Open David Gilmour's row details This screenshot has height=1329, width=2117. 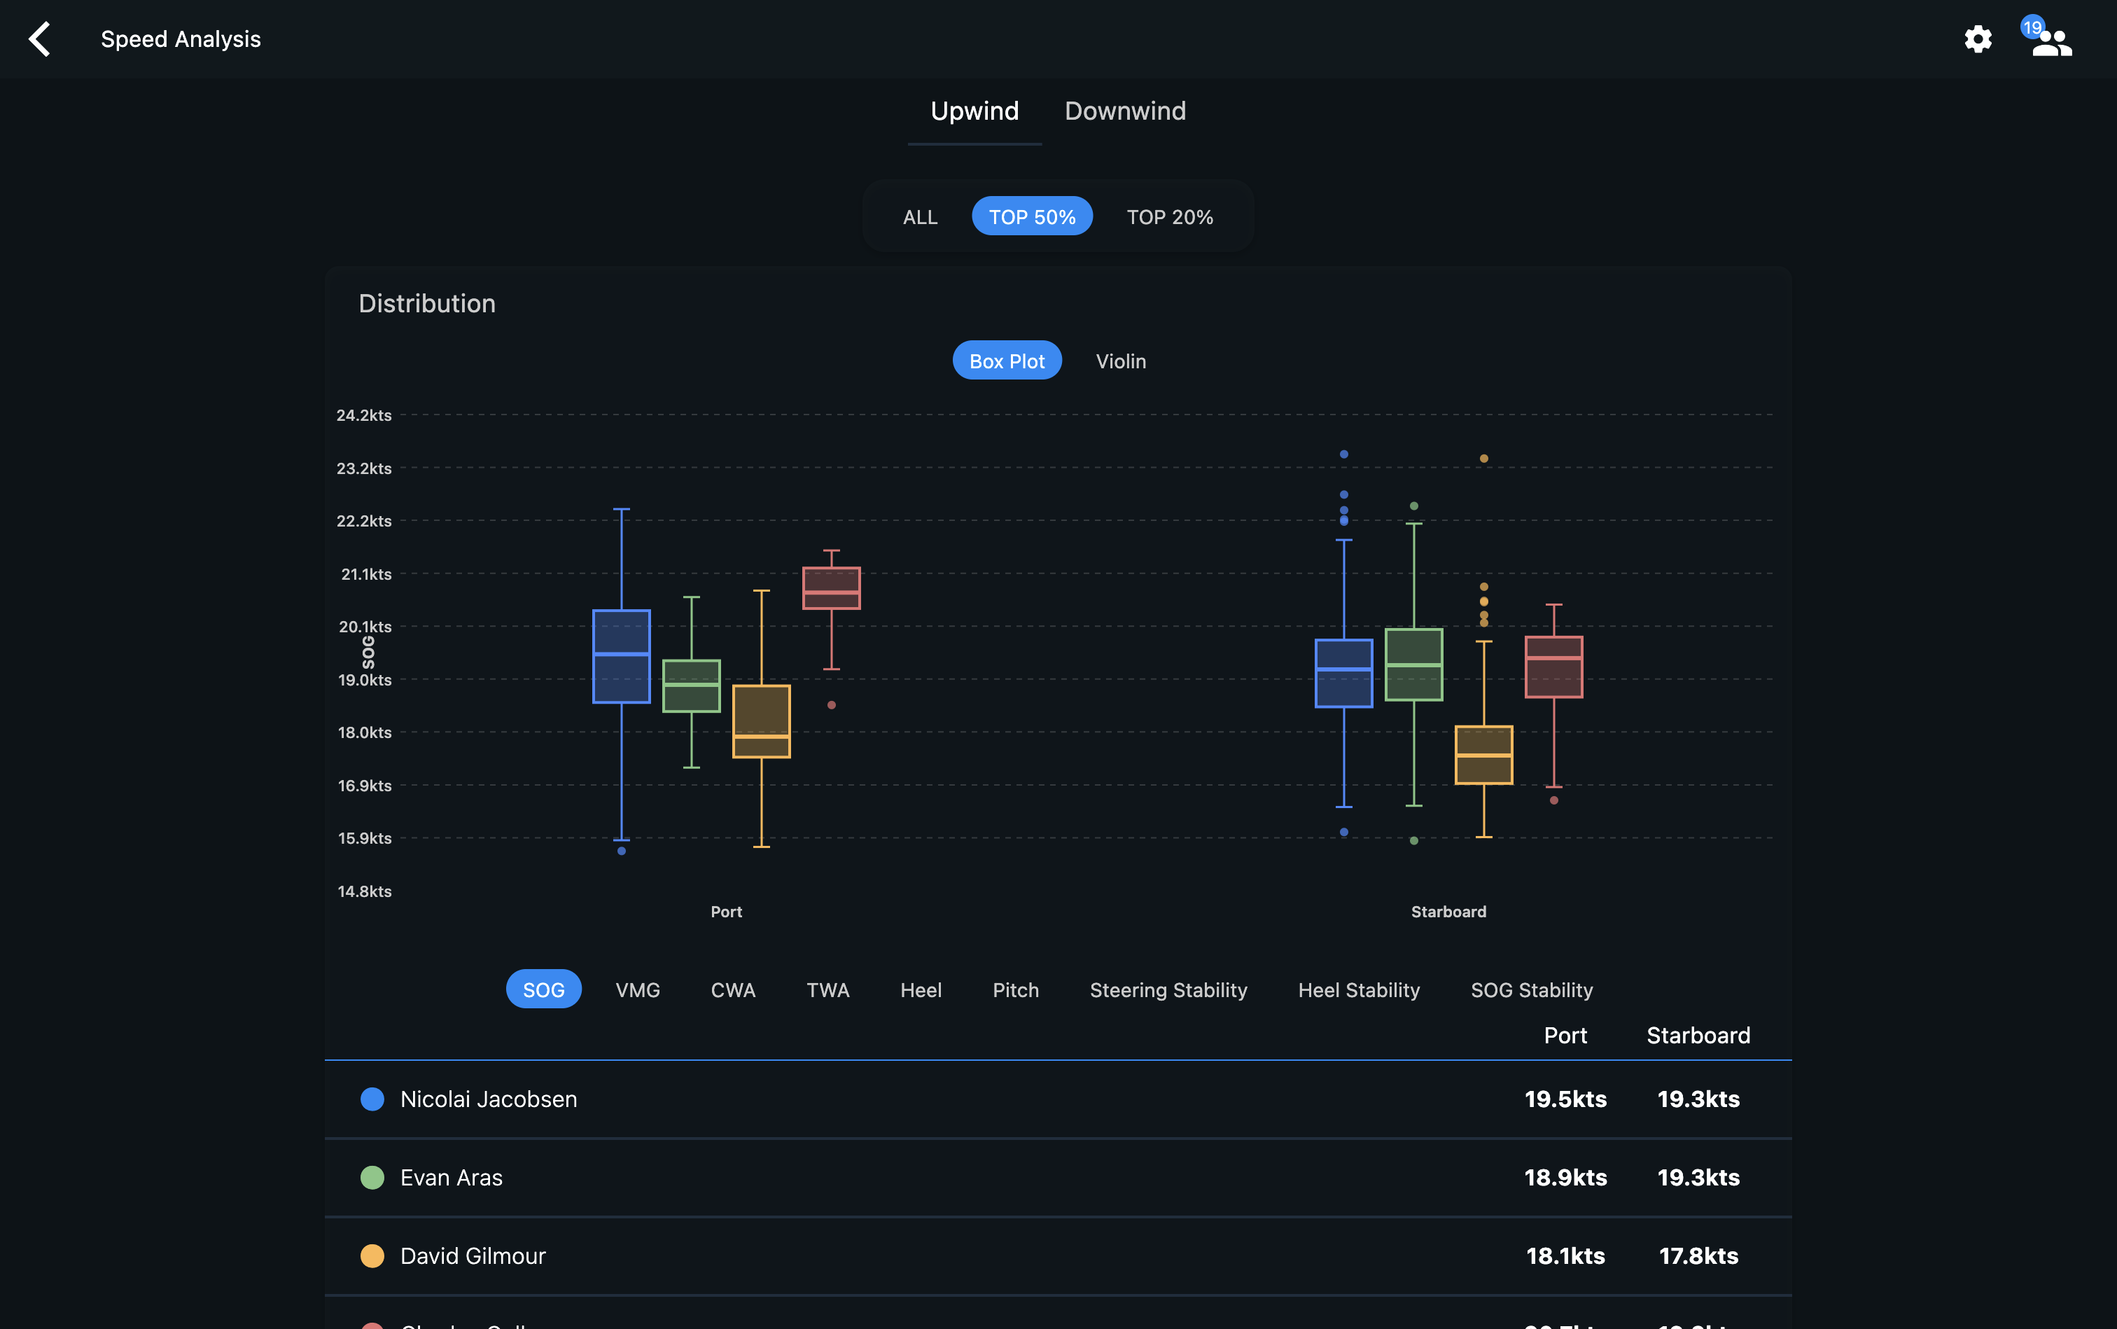click(967, 1256)
